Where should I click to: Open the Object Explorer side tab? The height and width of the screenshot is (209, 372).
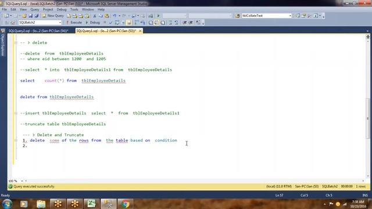tap(3, 42)
